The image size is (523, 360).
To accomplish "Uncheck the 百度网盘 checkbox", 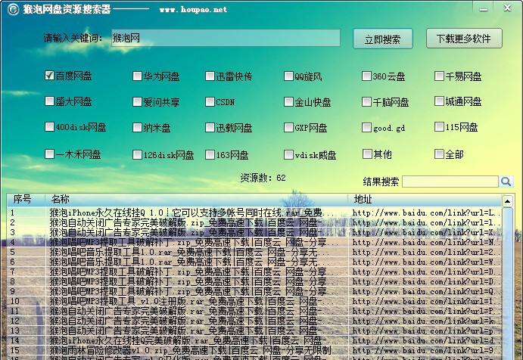I will point(49,76).
